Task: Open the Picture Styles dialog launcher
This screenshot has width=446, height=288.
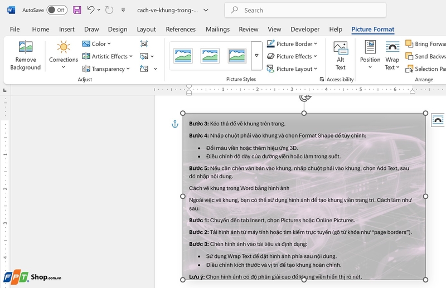Action: 322,80
